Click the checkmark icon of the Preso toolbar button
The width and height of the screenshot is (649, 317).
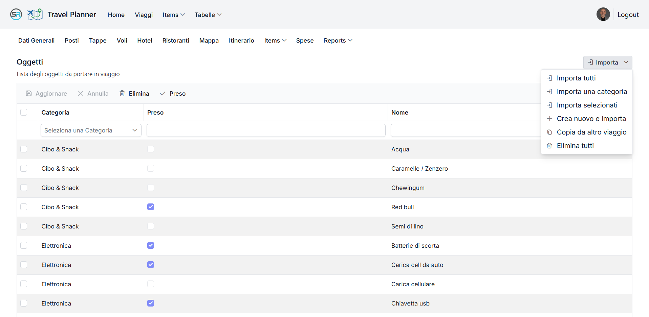[x=163, y=94]
